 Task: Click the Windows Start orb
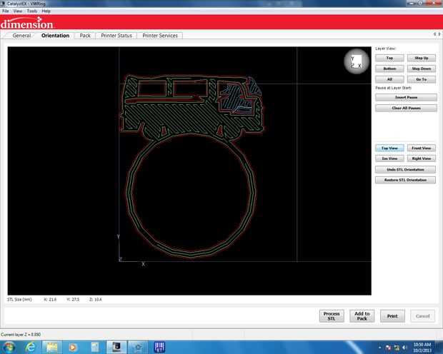(x=9, y=348)
